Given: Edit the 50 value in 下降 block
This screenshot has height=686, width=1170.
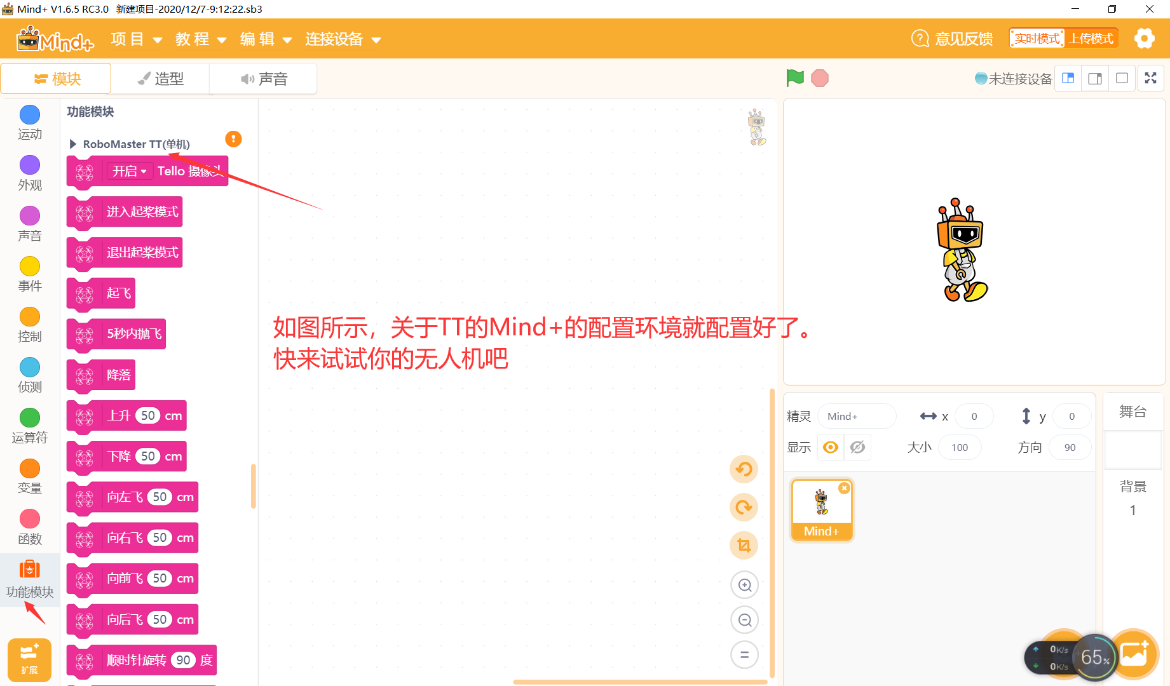Looking at the screenshot, I should click(148, 457).
